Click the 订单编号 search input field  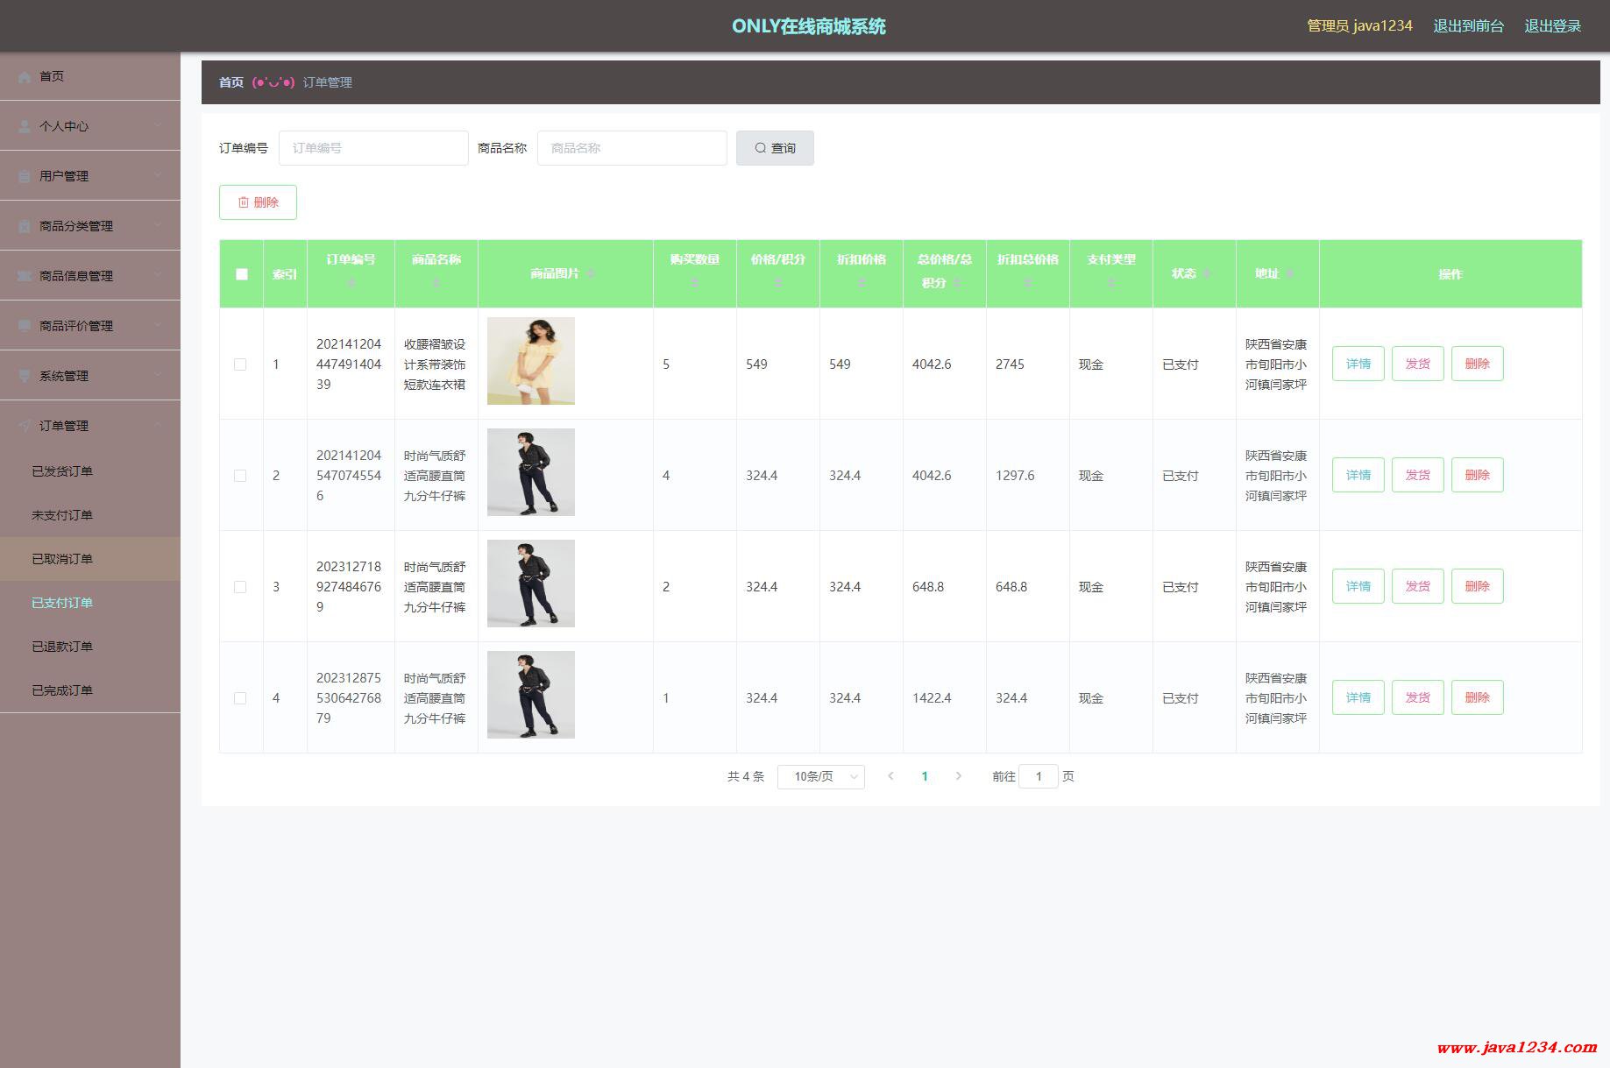tap(373, 148)
